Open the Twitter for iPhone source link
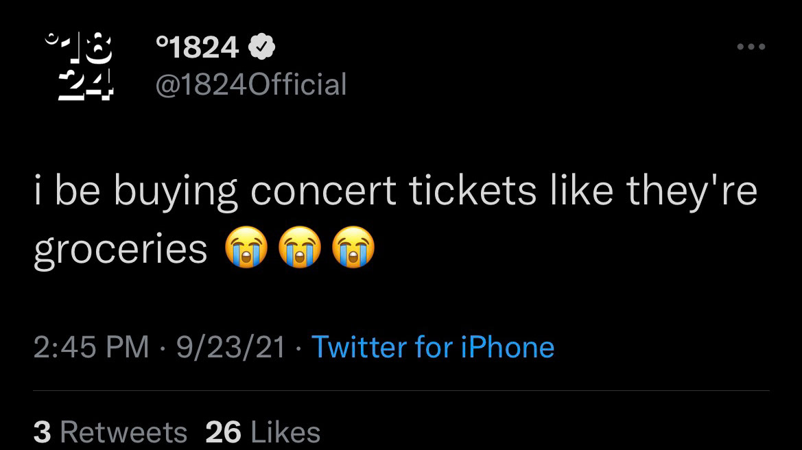The width and height of the screenshot is (802, 450). (433, 347)
